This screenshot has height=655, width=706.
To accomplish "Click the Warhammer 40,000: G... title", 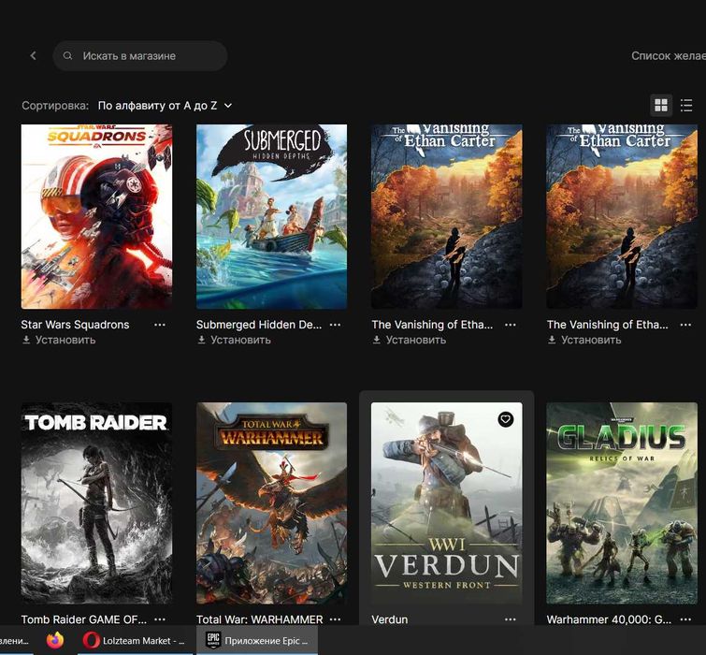I will (x=609, y=619).
